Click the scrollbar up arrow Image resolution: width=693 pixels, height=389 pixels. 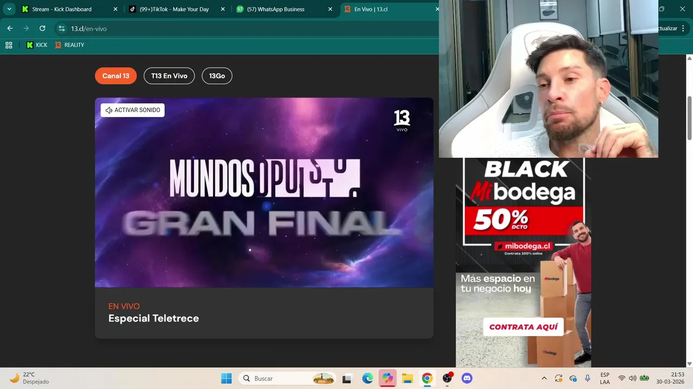[689, 58]
